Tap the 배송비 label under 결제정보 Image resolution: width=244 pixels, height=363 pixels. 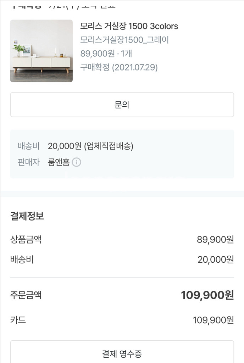pos(22,259)
